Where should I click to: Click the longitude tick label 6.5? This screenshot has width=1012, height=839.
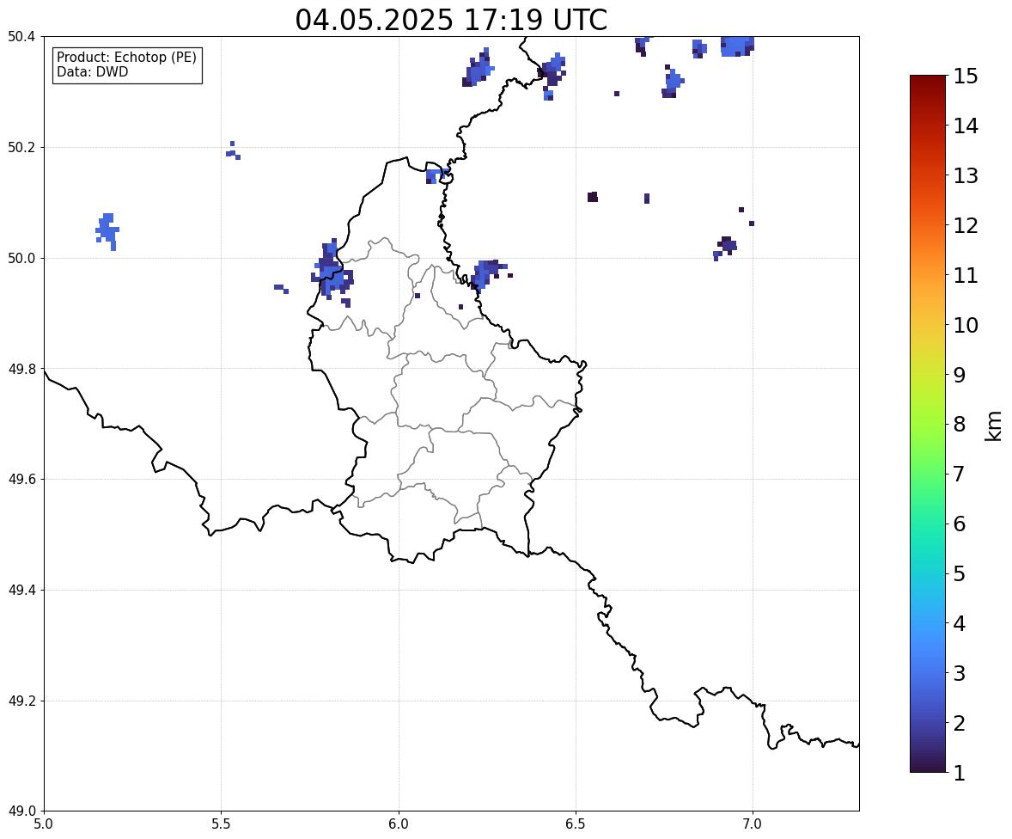[576, 824]
